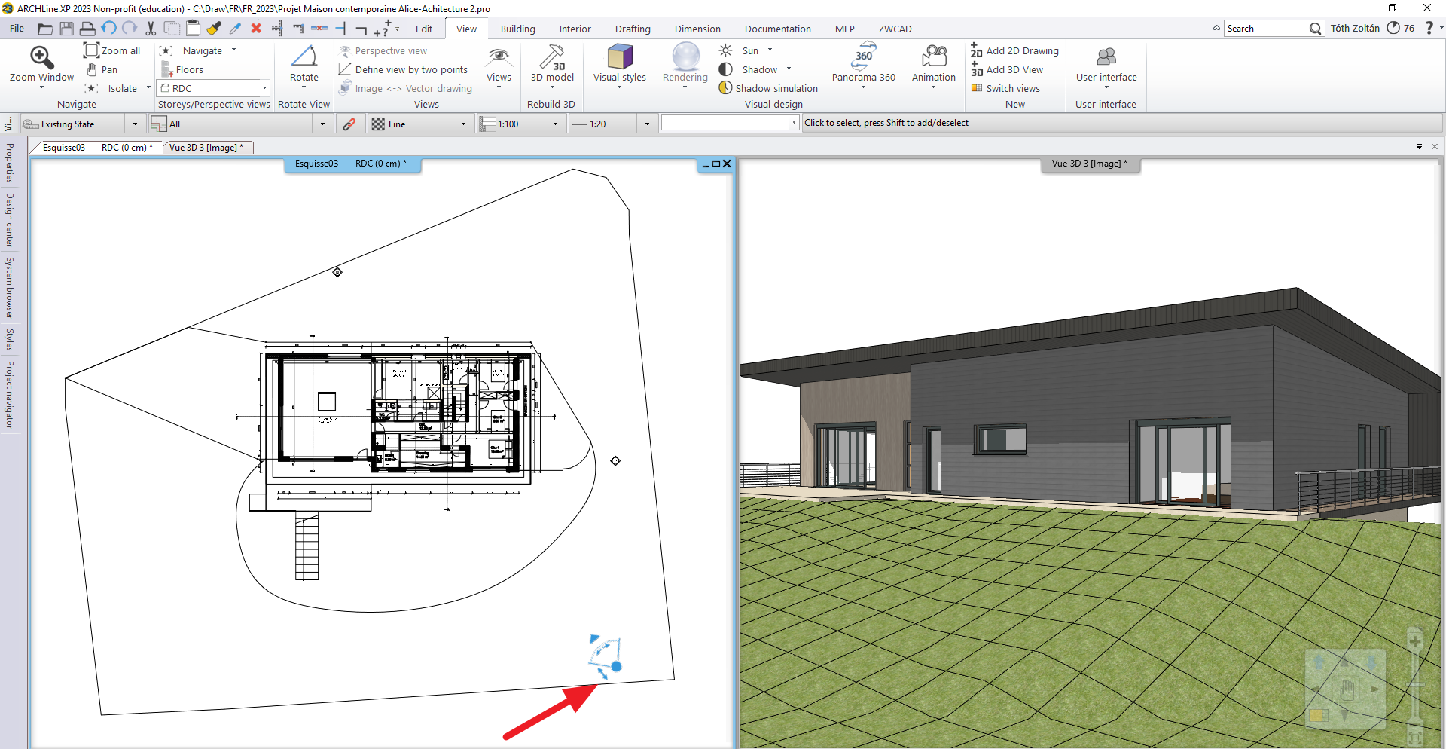Viewport: 1446px width, 749px height.
Task: Toggle Shadow display
Action: [726, 69]
